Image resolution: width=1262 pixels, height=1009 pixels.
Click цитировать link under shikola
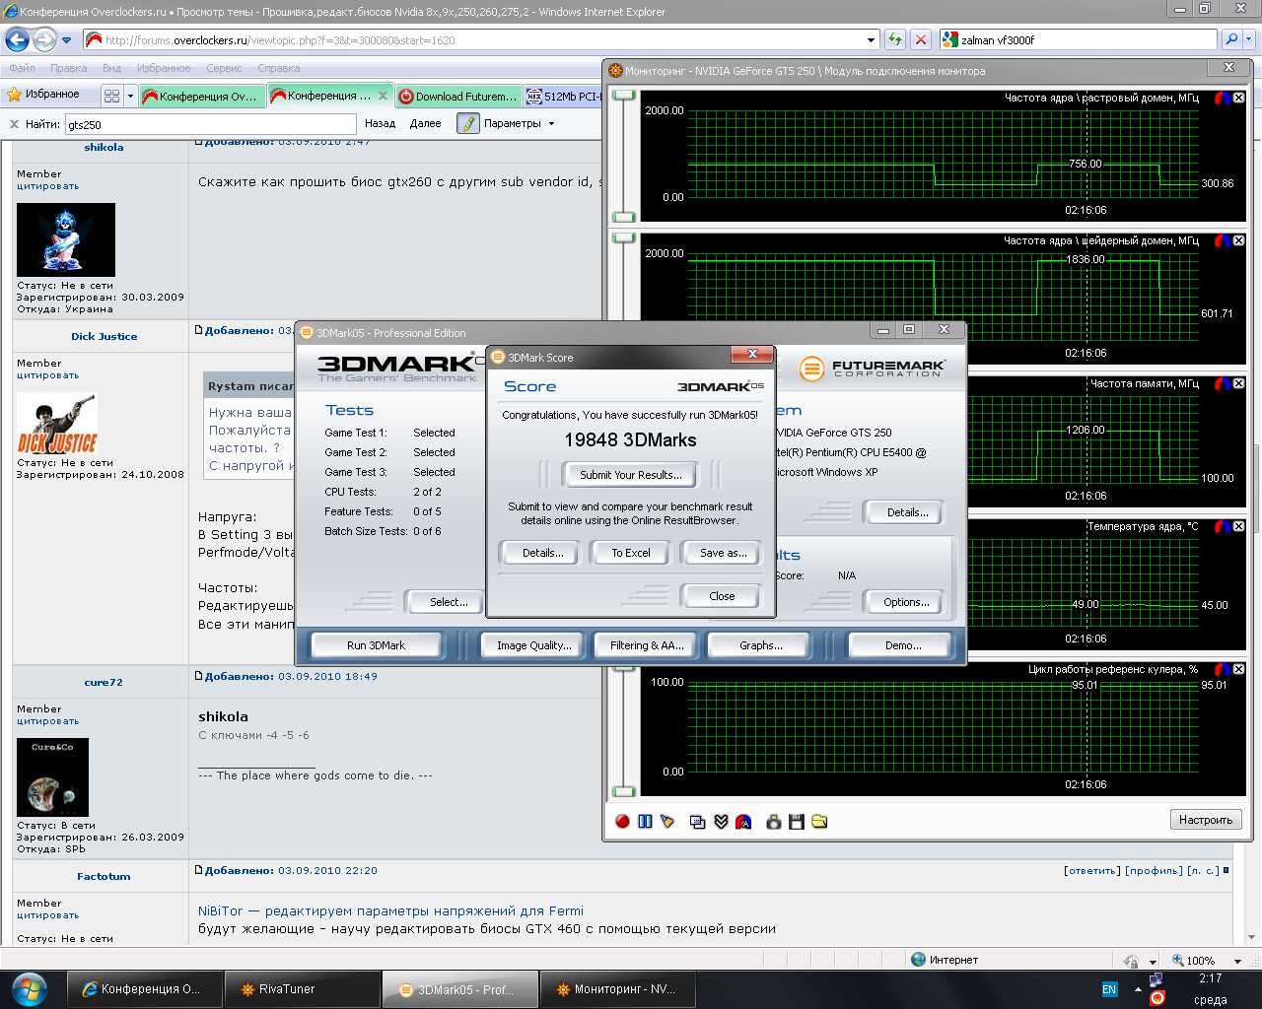pos(47,186)
